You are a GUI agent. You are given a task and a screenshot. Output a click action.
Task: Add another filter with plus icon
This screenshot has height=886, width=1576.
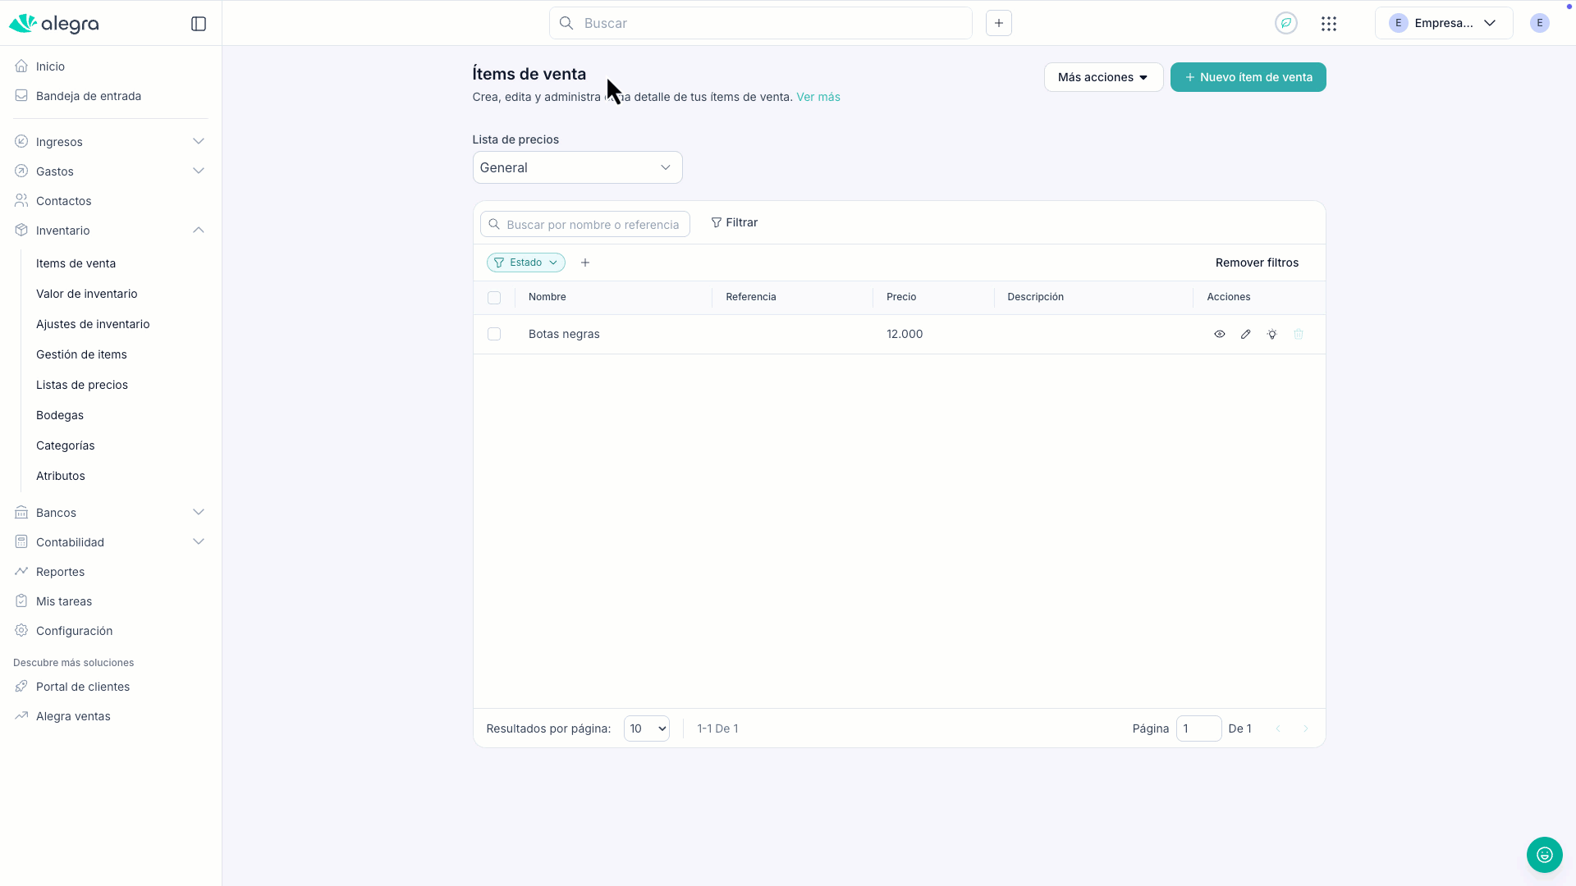(x=585, y=263)
